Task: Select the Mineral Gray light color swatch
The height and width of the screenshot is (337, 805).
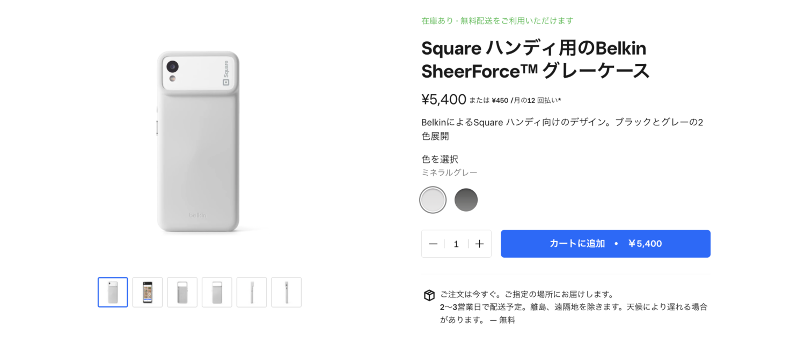Action: (x=433, y=200)
